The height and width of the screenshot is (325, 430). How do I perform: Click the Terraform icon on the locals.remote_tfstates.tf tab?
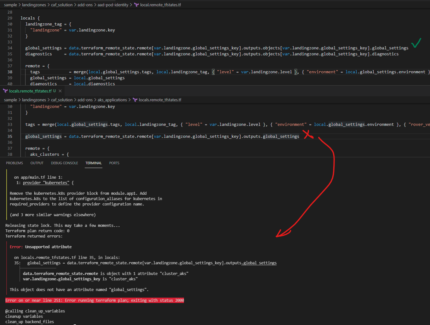[x=5, y=91]
